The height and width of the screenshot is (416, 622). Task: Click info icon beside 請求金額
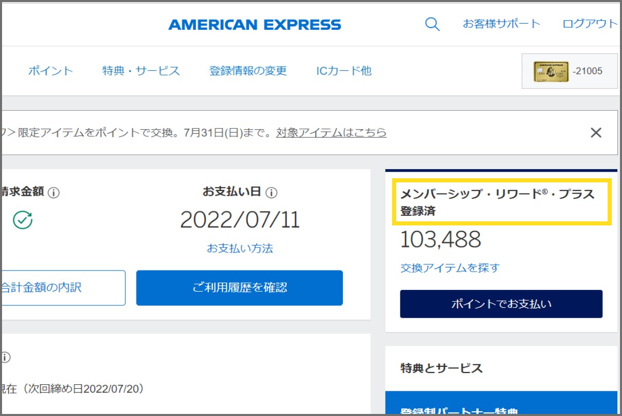point(54,193)
